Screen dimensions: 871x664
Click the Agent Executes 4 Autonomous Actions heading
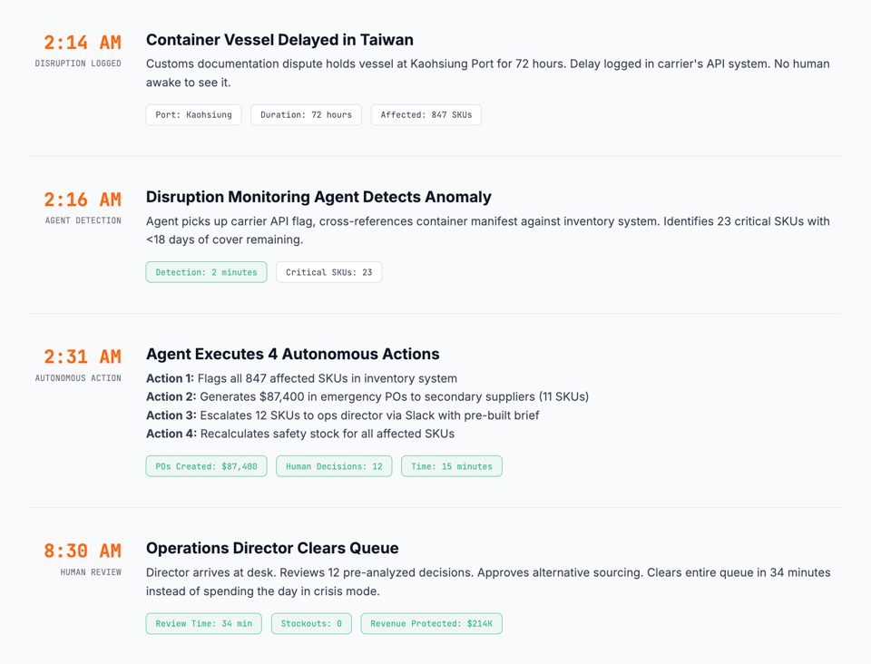[x=292, y=355]
